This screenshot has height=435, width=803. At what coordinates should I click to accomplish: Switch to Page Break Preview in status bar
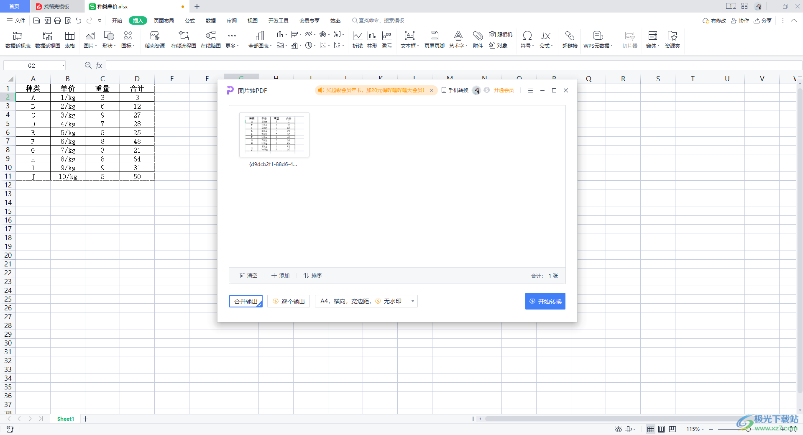point(673,429)
